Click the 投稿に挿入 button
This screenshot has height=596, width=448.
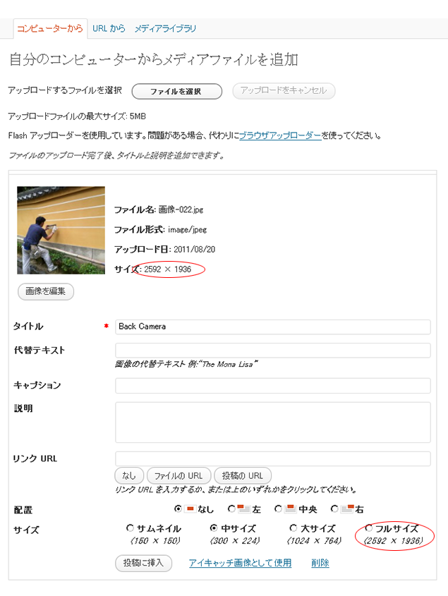(143, 563)
